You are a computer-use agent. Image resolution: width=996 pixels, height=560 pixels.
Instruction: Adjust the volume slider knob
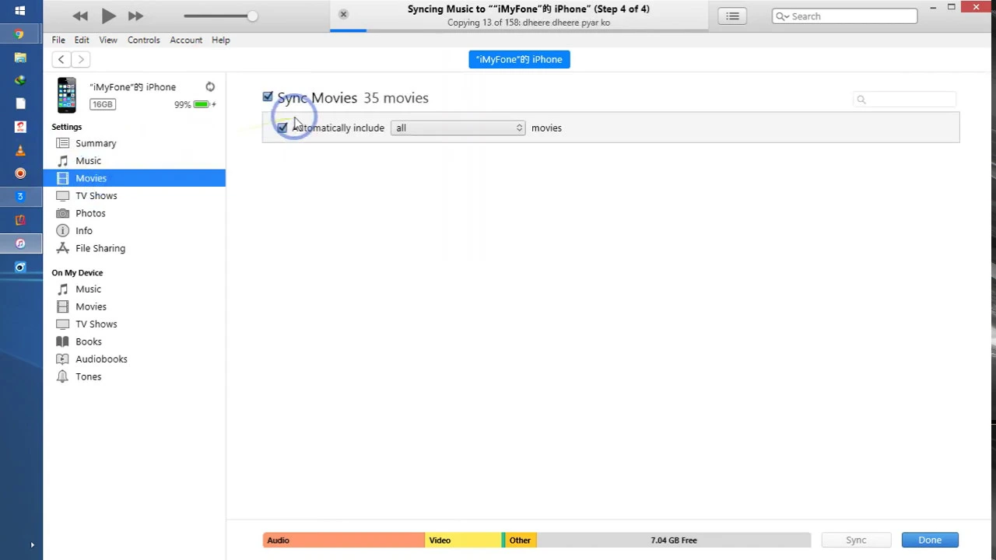pyautogui.click(x=252, y=16)
